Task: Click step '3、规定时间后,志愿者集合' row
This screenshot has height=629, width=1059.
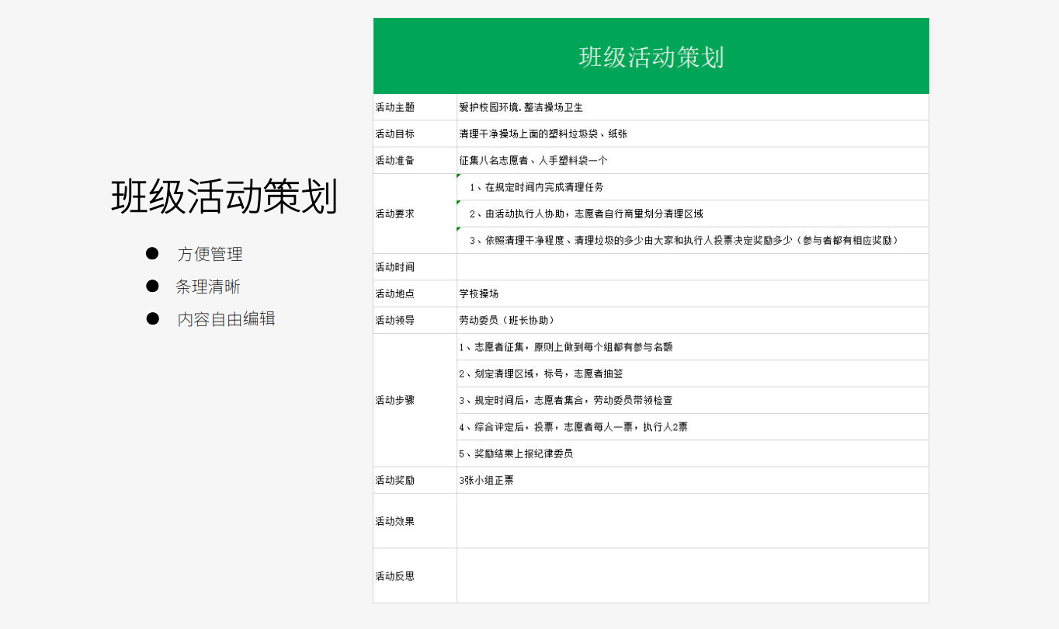Action: coord(693,400)
